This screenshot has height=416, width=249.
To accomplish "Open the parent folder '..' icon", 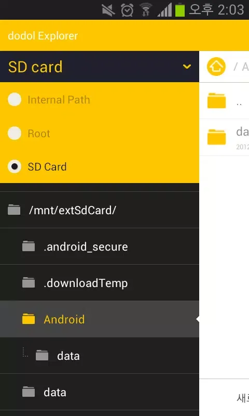I will click(216, 100).
